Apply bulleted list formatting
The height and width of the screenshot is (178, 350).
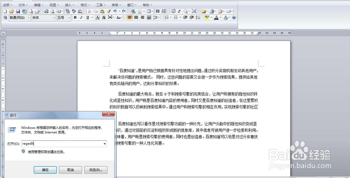pyautogui.click(x=176, y=18)
